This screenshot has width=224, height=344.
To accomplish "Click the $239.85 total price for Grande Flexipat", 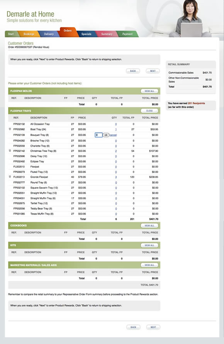I will [x=153, y=177].
